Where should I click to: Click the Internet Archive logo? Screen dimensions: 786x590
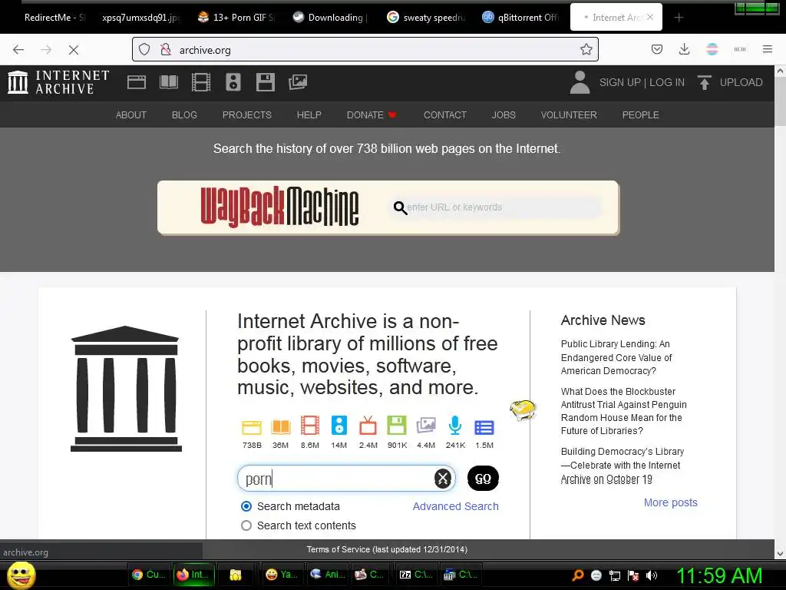coord(58,82)
